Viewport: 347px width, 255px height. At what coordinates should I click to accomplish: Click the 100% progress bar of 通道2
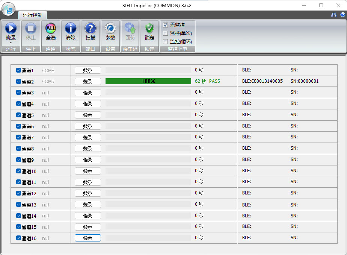click(x=148, y=81)
